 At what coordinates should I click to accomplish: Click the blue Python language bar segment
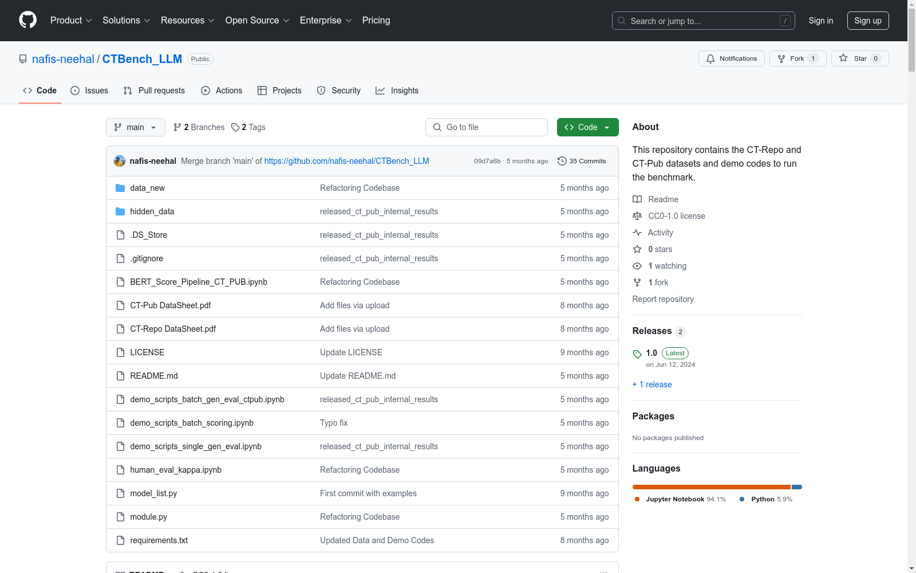[797, 487]
